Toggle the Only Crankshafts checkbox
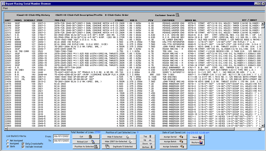The width and height of the screenshot is (266, 151). click(23, 144)
